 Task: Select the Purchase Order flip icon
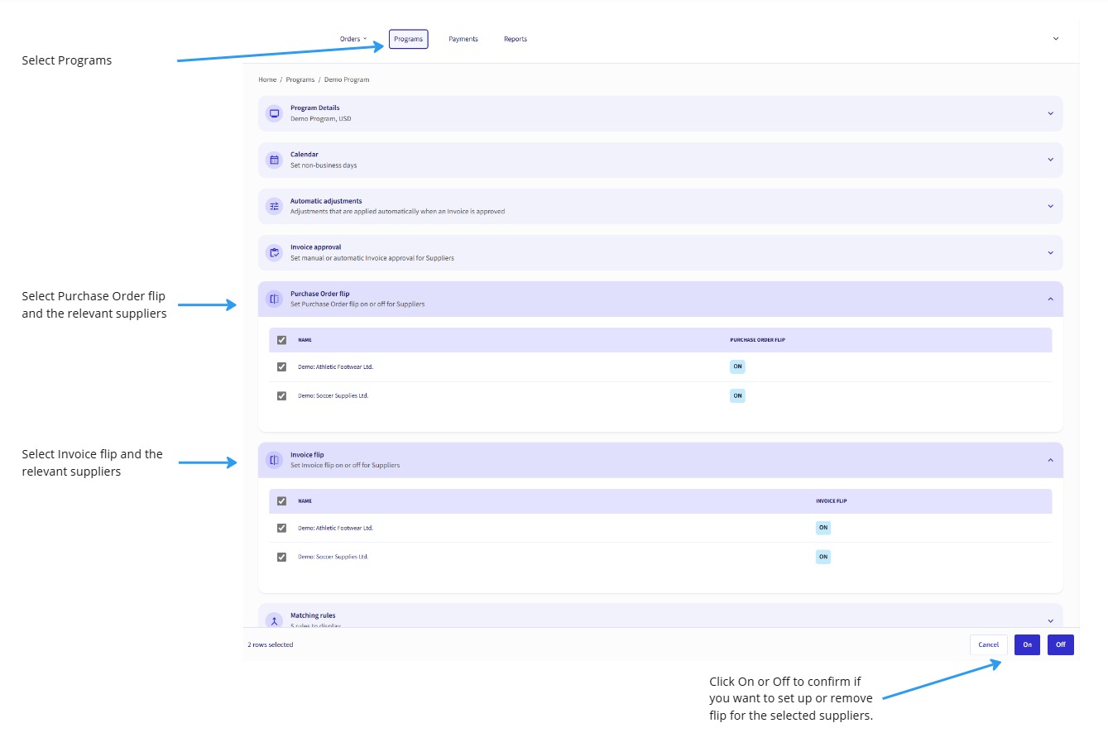[274, 299]
